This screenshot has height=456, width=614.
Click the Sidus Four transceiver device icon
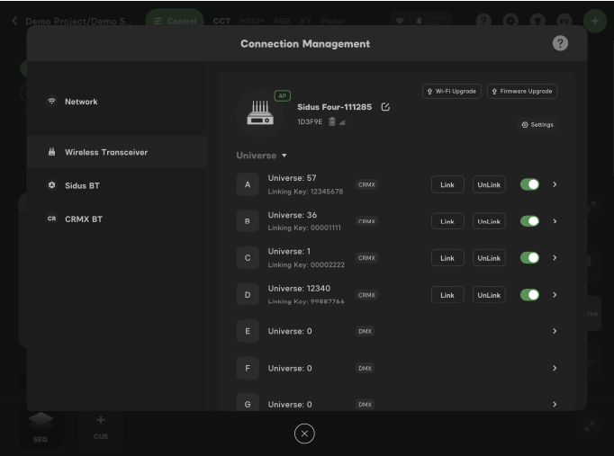260,113
